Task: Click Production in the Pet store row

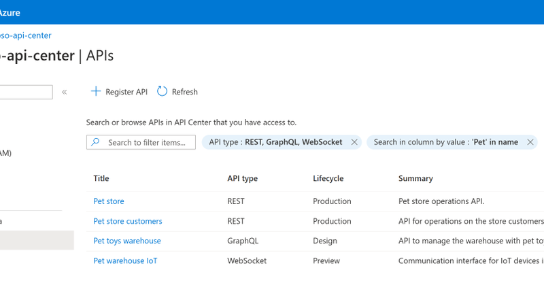Action: pyautogui.click(x=332, y=201)
